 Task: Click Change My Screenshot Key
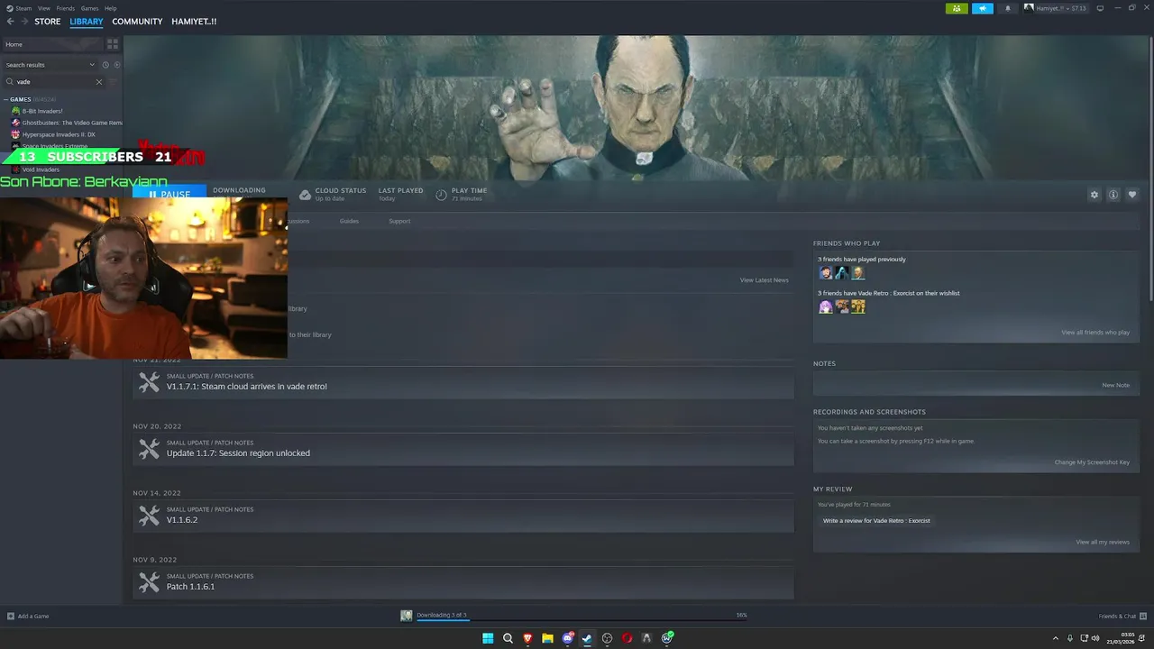(x=1092, y=462)
